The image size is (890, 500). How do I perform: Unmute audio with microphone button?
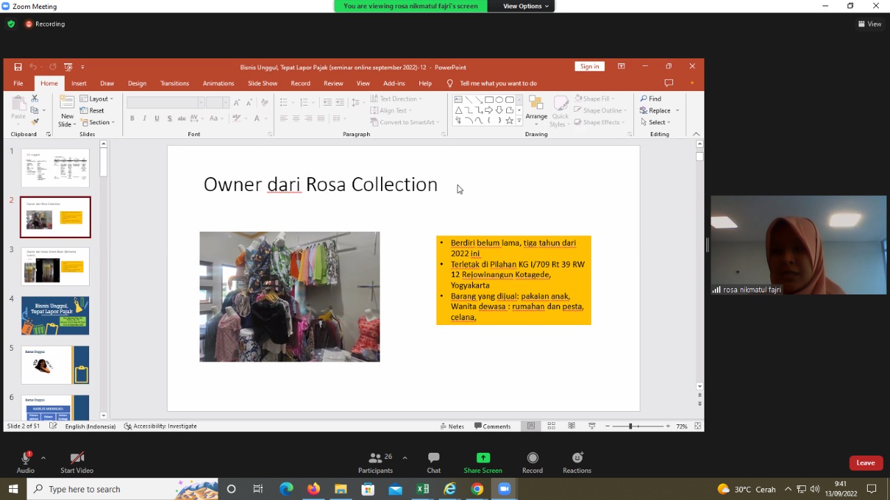click(26, 458)
